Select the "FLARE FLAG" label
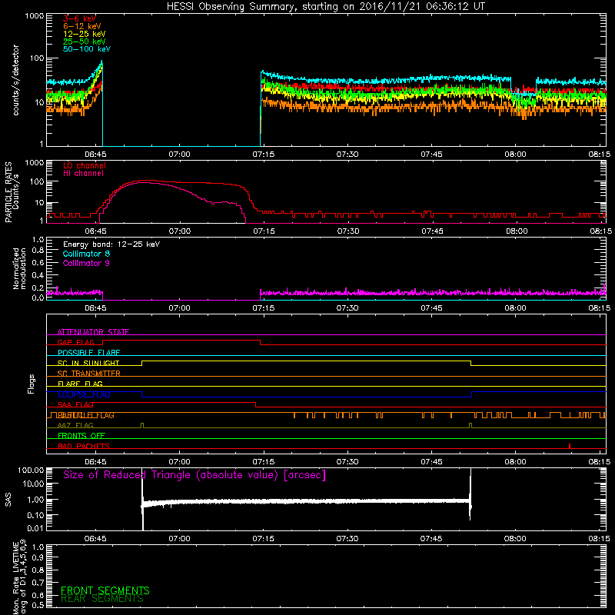The width and height of the screenshot is (615, 615). coord(80,384)
